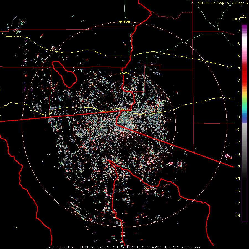
Task: Click the "100 NMI" range ring label
Action: point(124,22)
